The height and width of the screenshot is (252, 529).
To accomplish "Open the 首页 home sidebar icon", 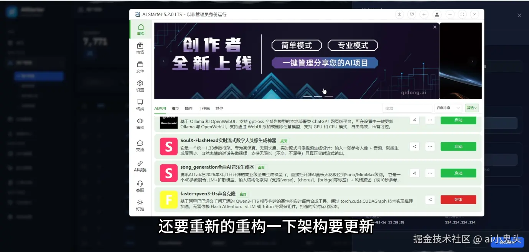I will pyautogui.click(x=140, y=29).
